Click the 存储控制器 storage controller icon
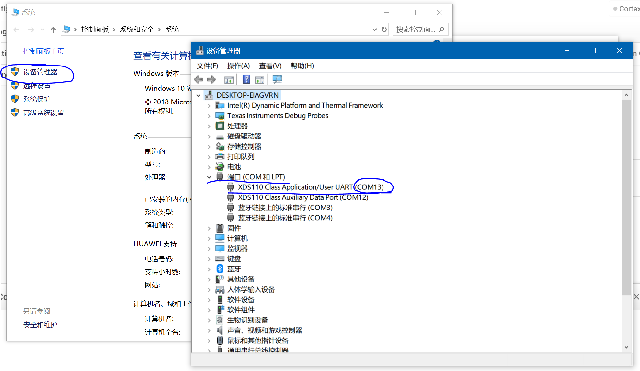The image size is (640, 371). [x=220, y=147]
